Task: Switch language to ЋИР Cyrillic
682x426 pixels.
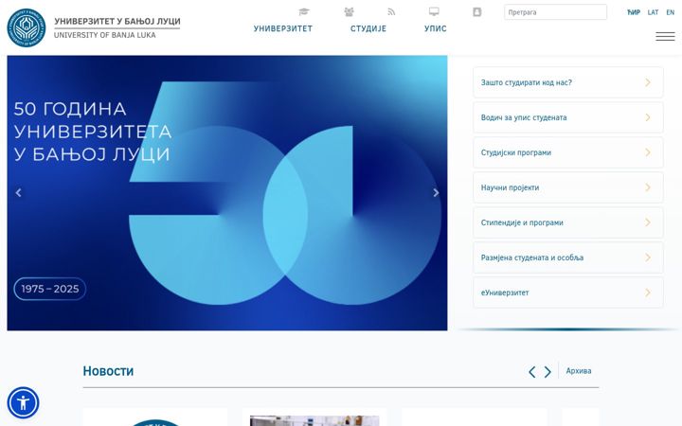Action: pyautogui.click(x=634, y=12)
